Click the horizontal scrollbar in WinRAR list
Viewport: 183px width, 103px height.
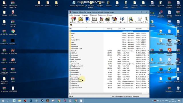pos(106,94)
